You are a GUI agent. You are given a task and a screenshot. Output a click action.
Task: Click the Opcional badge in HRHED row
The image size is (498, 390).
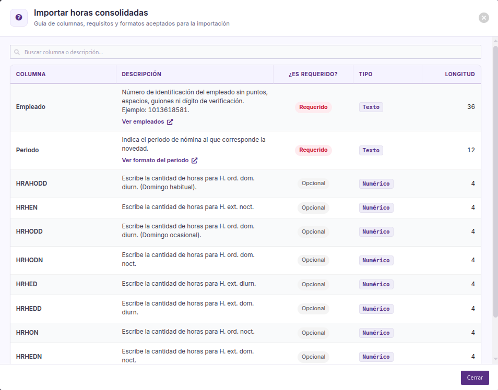click(313, 285)
